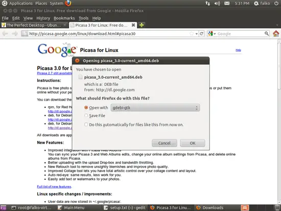This screenshot has height=211, width=281.
Task: Open Firefox Edit menu
Action: tap(16, 18)
